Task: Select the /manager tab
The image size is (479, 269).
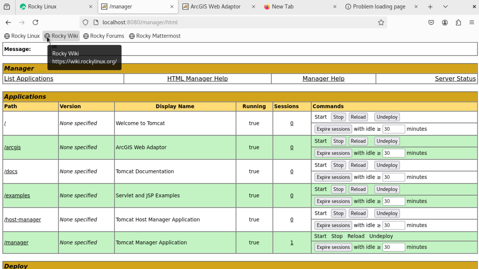Action: click(x=138, y=6)
